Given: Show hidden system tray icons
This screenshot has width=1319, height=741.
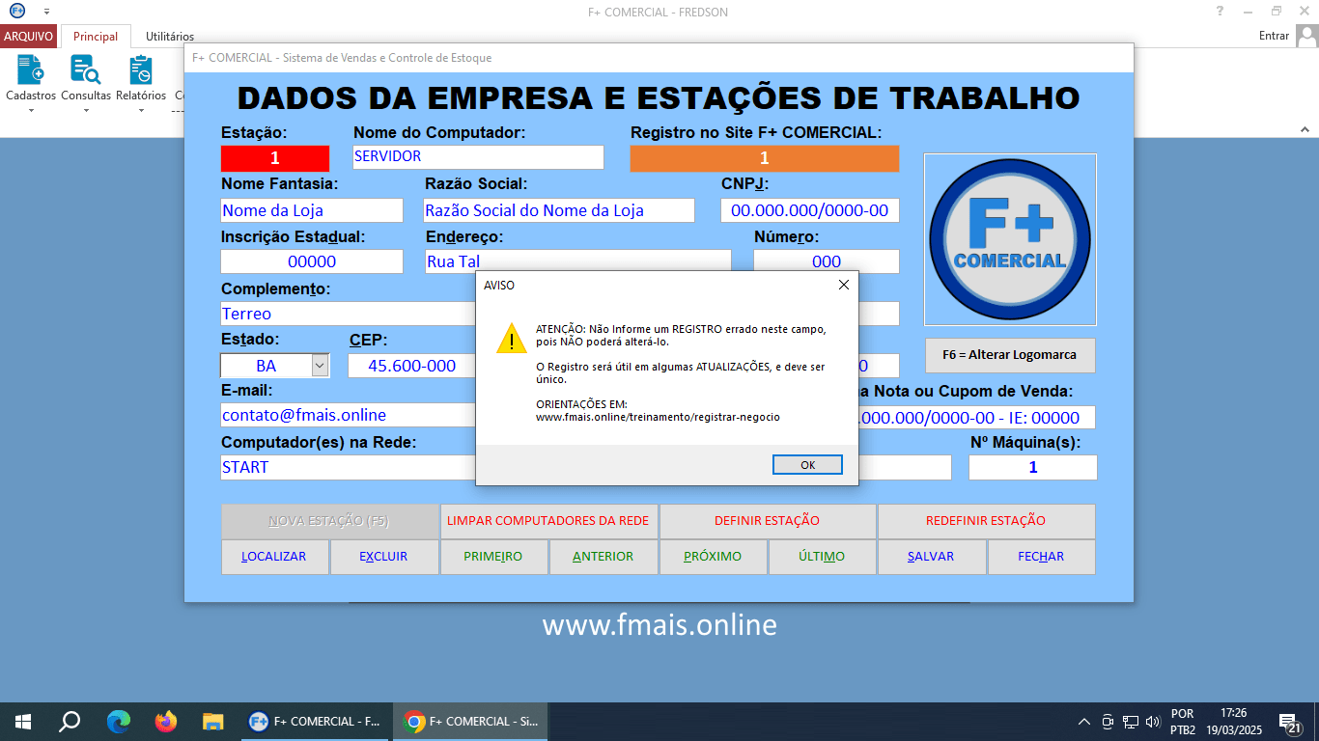Looking at the screenshot, I should (x=1084, y=722).
